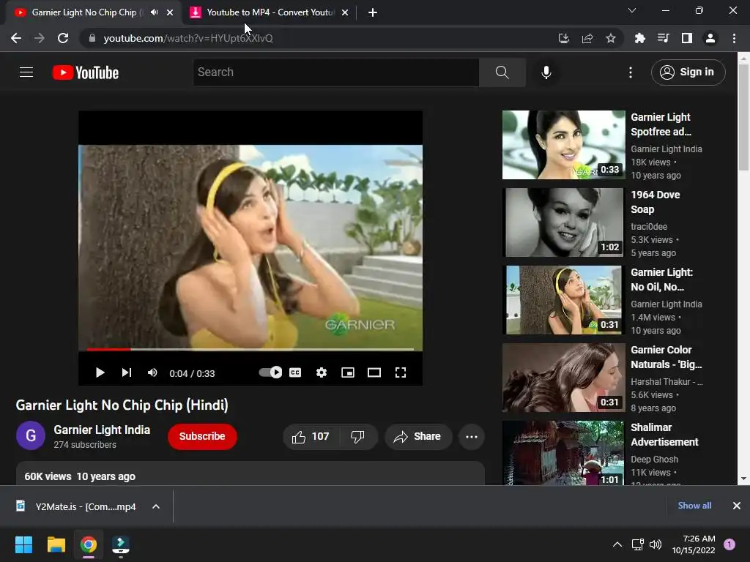This screenshot has width=750, height=562.
Task: Dislike the video with thumbs down
Action: (357, 436)
